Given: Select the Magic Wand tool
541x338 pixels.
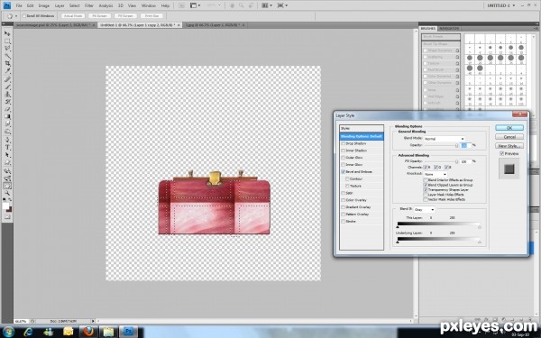Looking at the screenshot, I should click(7, 56).
